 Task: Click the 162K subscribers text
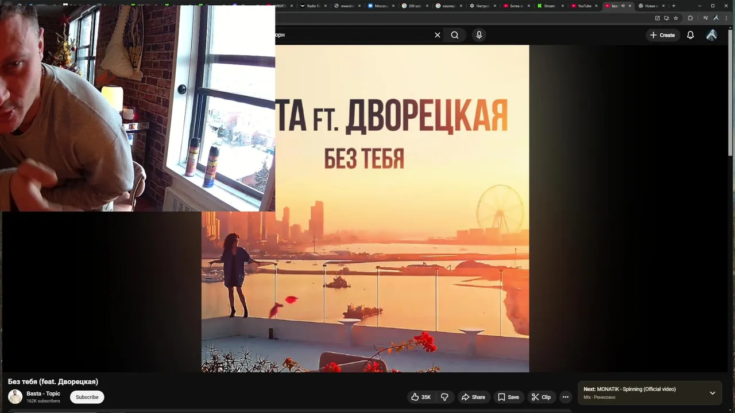[x=43, y=401]
